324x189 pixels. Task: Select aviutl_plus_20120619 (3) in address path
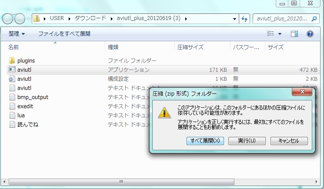click(x=149, y=18)
